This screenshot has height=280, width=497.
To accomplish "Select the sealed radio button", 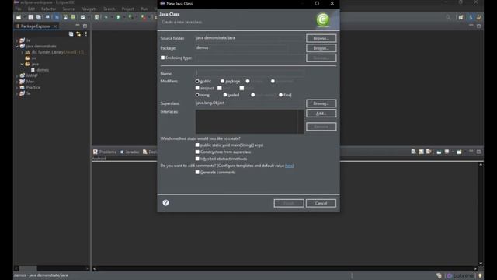I will click(225, 95).
